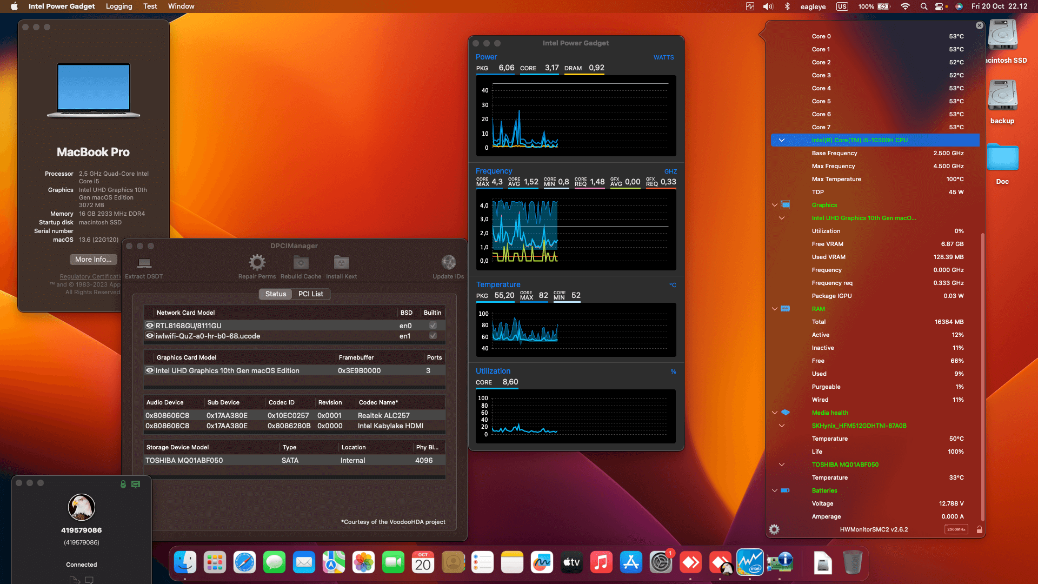
Task: Open Intel Power Gadget dock icon
Action: tap(750, 563)
